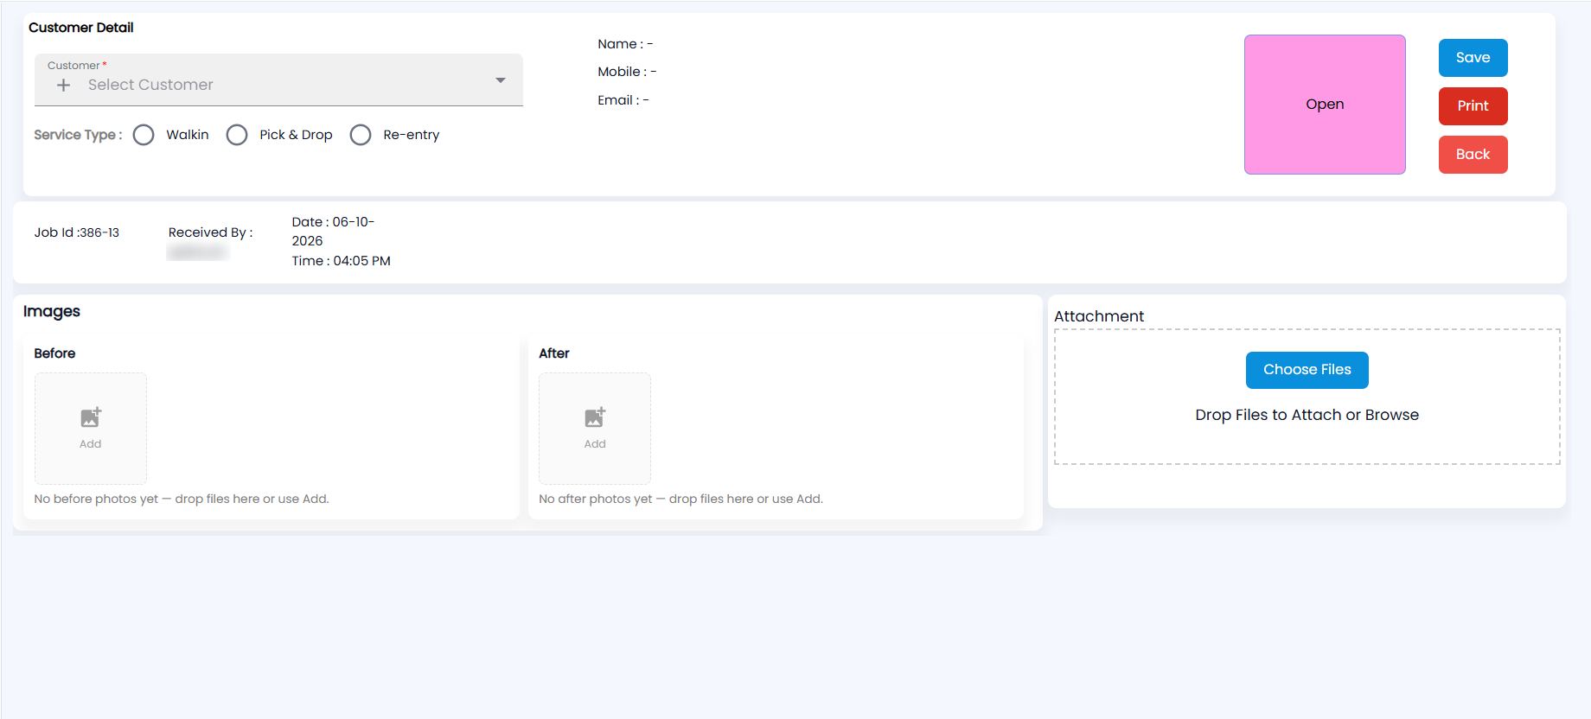The image size is (1591, 719).
Task: Expand the Customer dropdown arrow
Action: pyautogui.click(x=501, y=80)
